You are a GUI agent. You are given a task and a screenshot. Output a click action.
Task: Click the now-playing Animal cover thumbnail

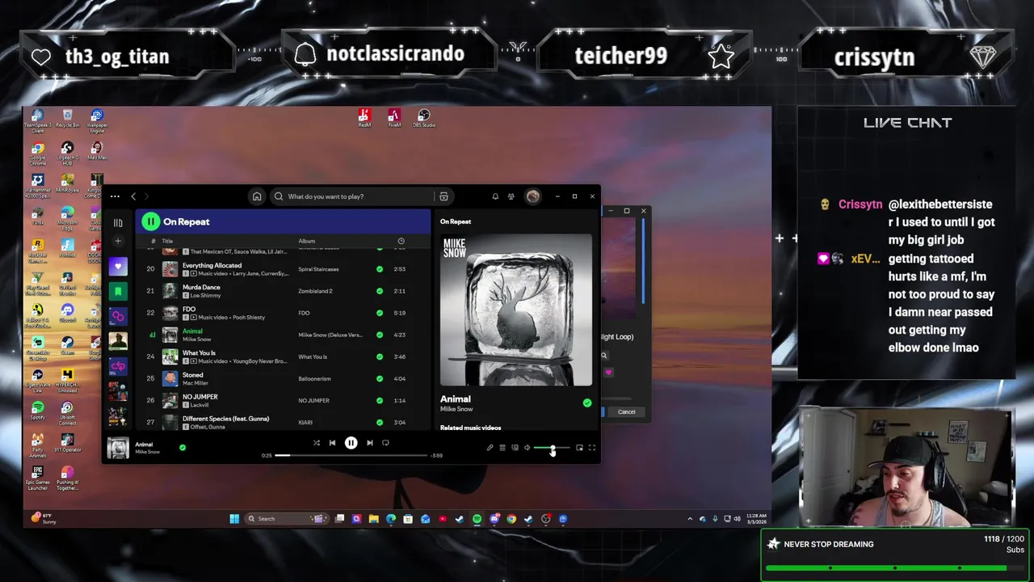(x=118, y=448)
